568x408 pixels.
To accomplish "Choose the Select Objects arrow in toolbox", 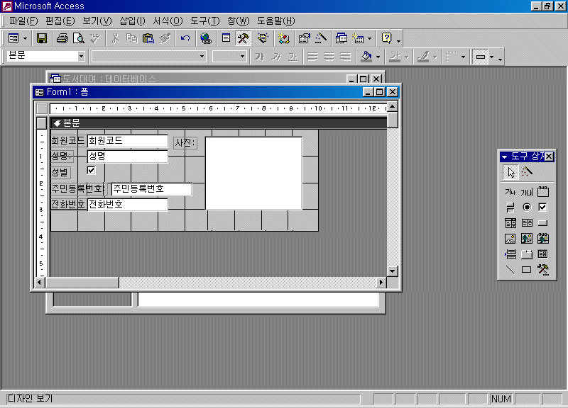I will 510,172.
